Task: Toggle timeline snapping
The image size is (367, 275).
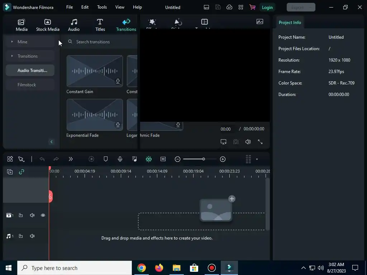Action: point(149,159)
